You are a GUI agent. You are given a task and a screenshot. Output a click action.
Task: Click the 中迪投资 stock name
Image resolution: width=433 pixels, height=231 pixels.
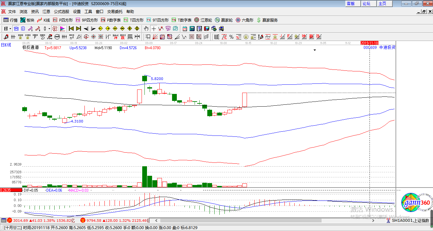click(x=387, y=47)
